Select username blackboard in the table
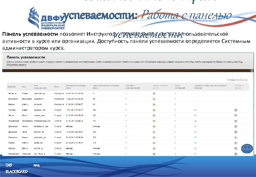This screenshot has height=177, width=256. [39, 99]
